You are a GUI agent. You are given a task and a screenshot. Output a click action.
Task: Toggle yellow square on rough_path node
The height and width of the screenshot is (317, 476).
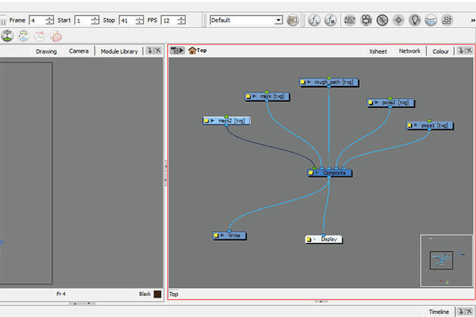(303, 82)
